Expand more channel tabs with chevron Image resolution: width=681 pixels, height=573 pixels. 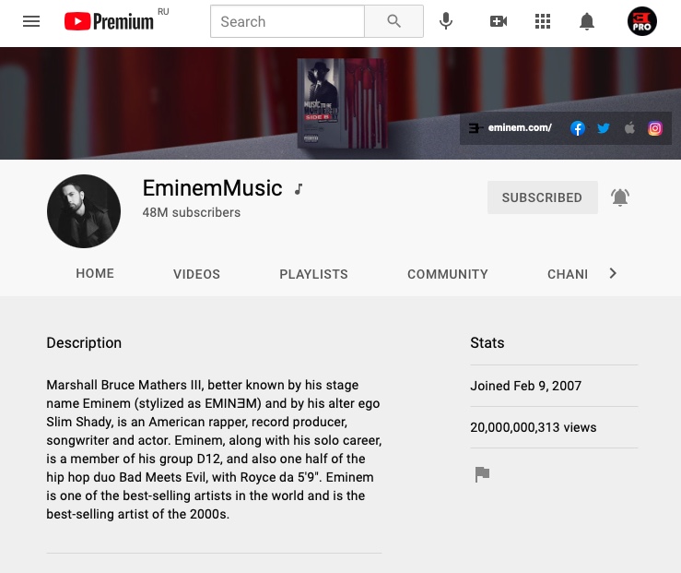[x=613, y=273]
